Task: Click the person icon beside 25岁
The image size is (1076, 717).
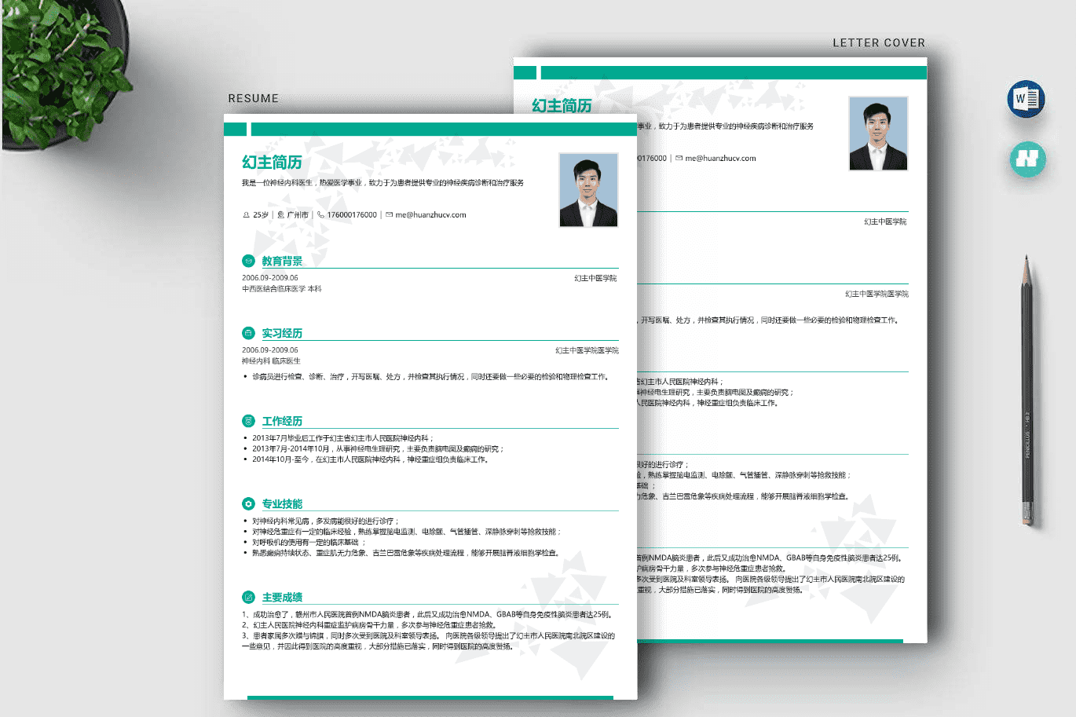Action: [x=246, y=214]
